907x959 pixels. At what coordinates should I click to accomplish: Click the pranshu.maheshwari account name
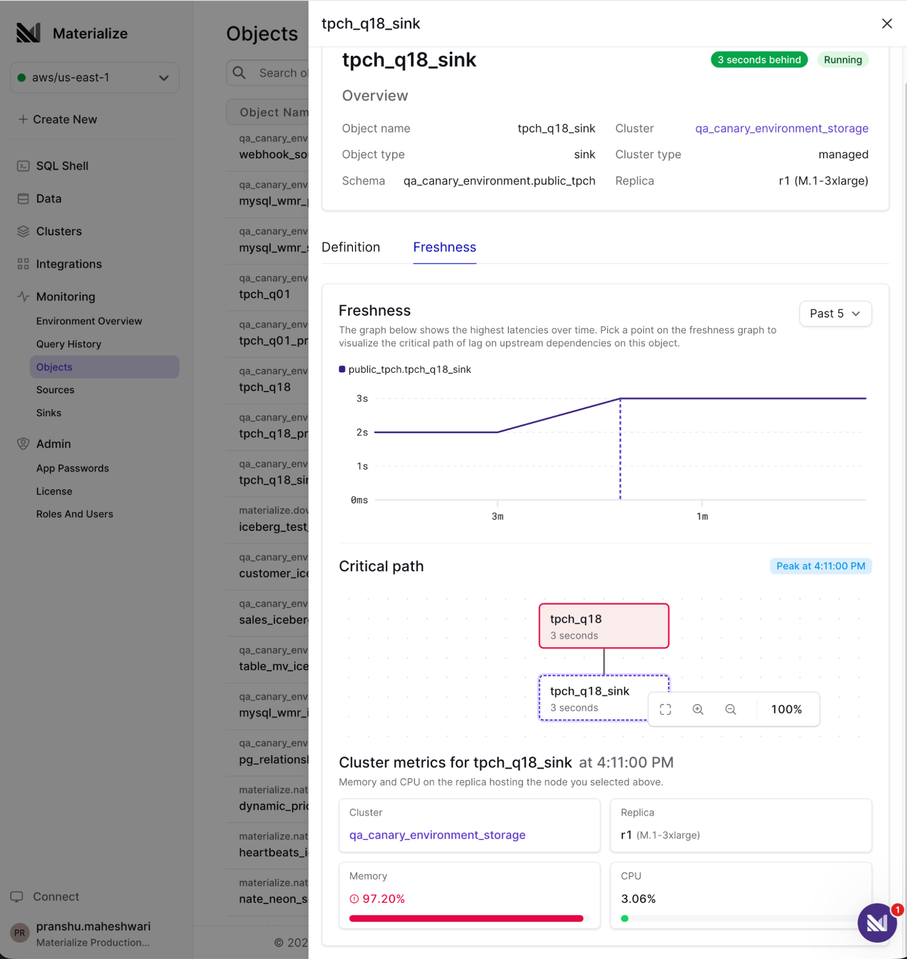[x=94, y=926]
